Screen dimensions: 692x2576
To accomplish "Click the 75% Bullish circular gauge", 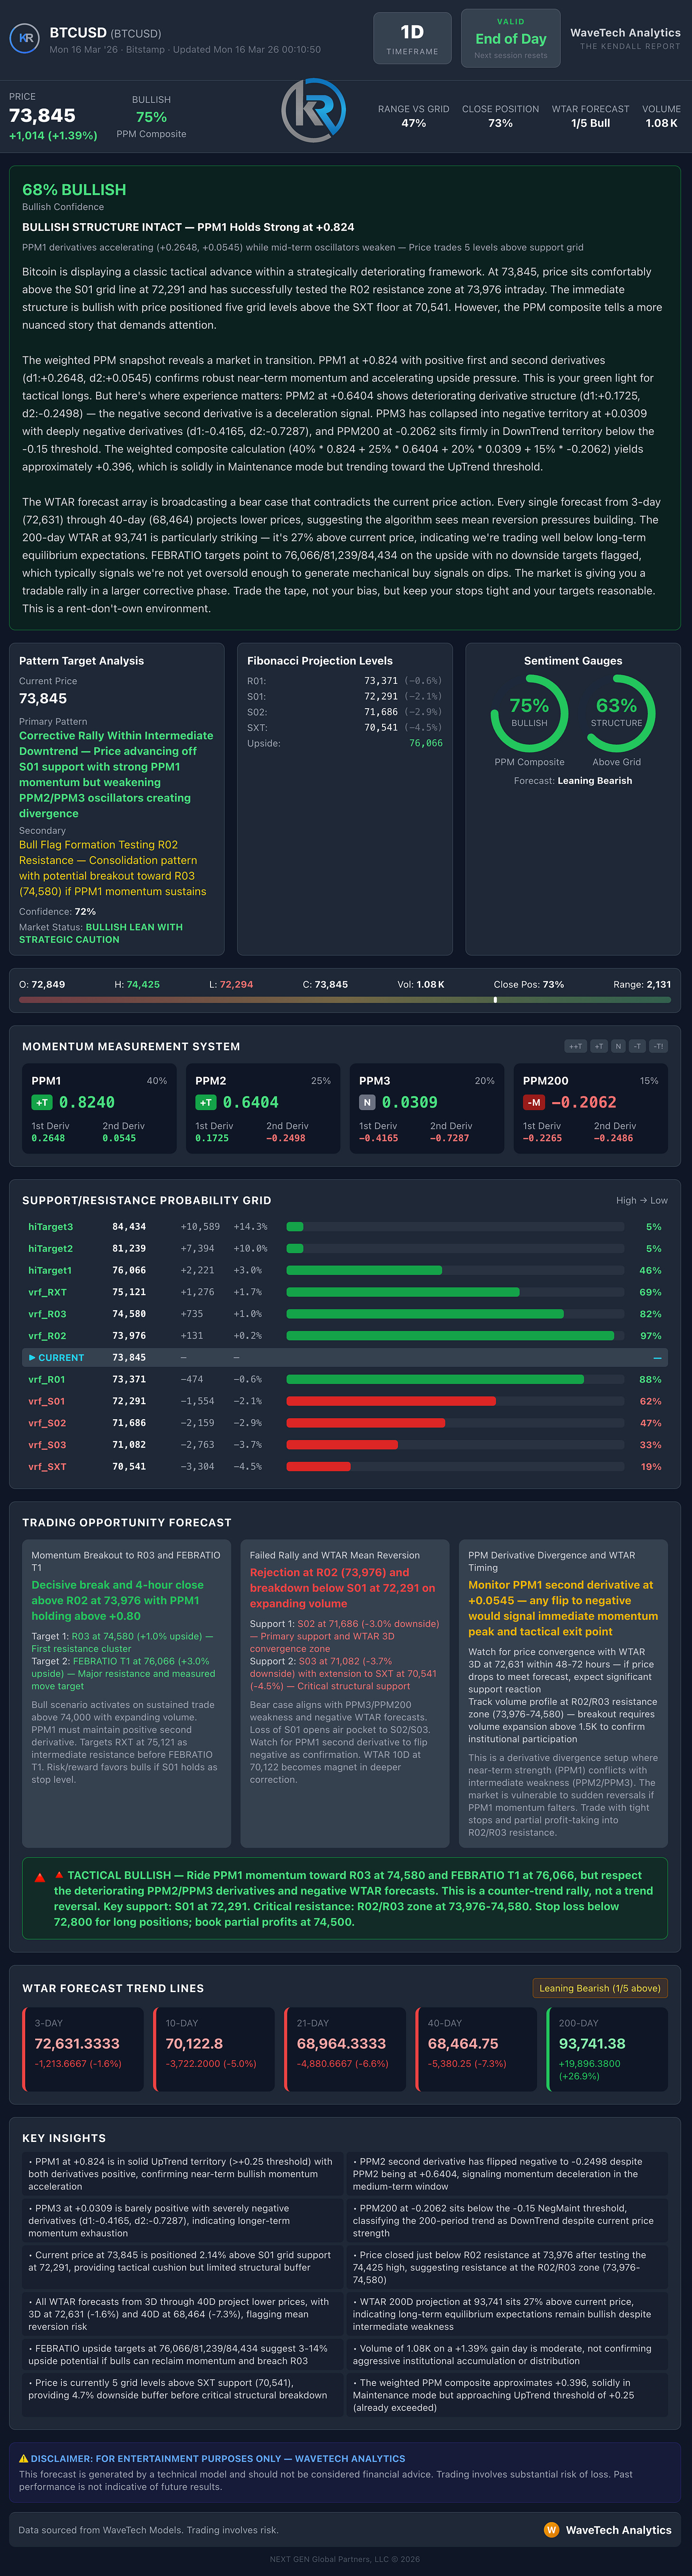I will [529, 713].
